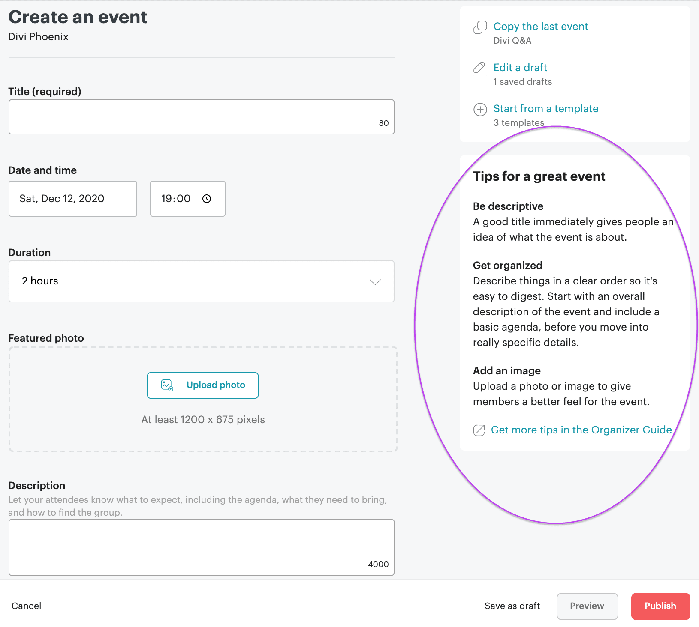Open Start from a template

point(545,109)
